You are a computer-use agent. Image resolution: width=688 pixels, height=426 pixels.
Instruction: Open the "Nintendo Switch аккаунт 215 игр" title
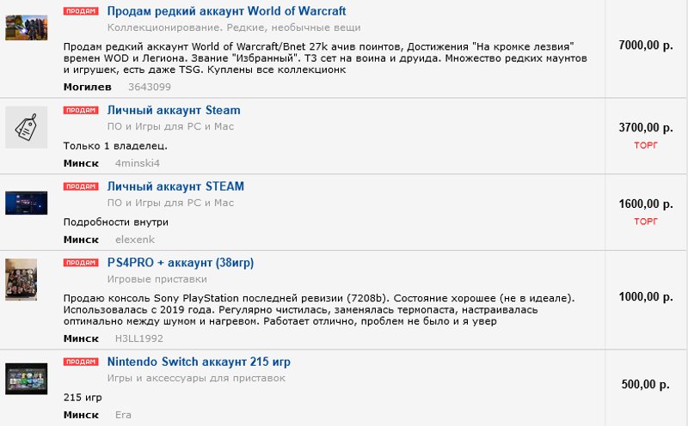(199, 362)
